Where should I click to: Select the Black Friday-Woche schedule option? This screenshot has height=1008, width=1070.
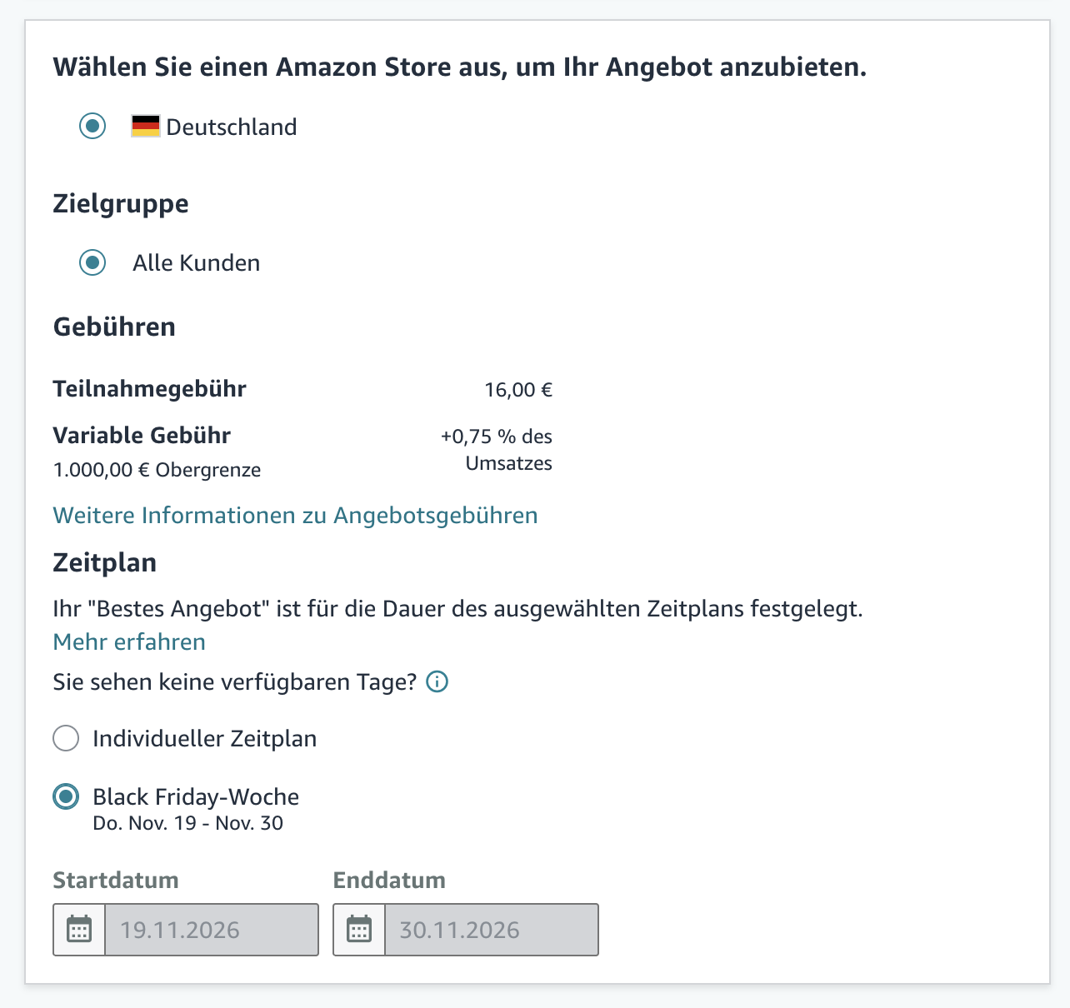click(x=66, y=796)
